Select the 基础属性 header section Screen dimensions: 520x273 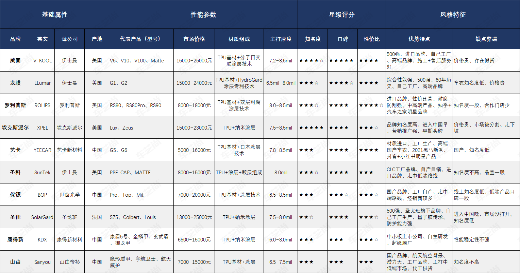(x=54, y=14)
